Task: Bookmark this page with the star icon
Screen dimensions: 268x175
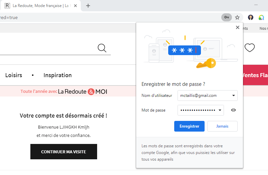Action: 237,17
